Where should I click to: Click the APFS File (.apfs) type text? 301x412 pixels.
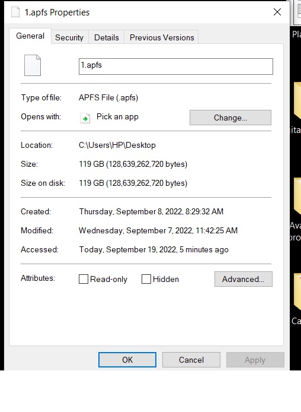tap(108, 98)
